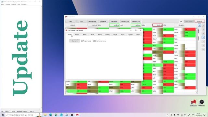
Task: Switch to the Percent settings tab
Action: [x=77, y=35]
